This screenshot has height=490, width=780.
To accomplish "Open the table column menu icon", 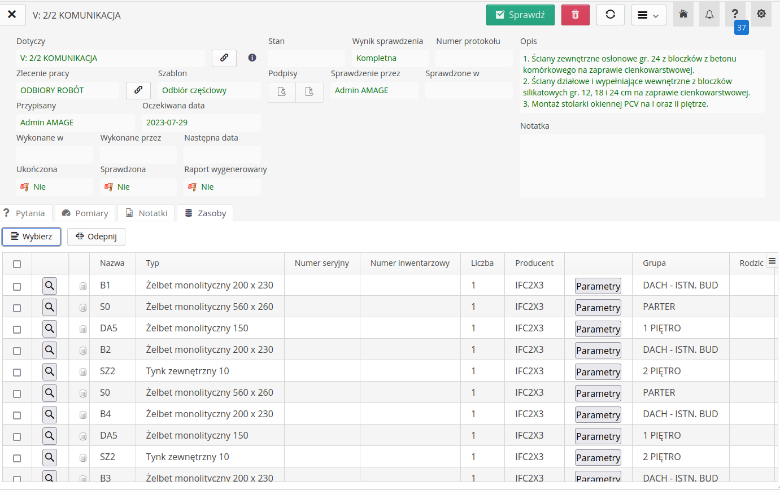I will point(772,261).
